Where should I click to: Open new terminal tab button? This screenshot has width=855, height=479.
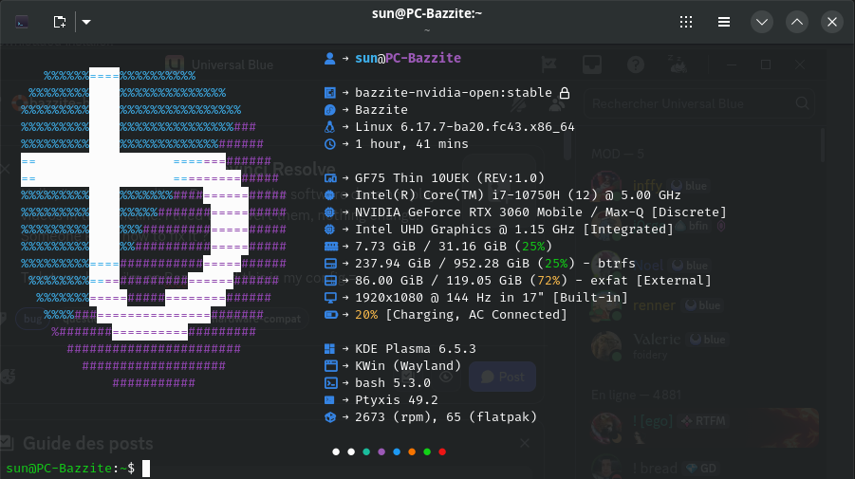(x=60, y=22)
